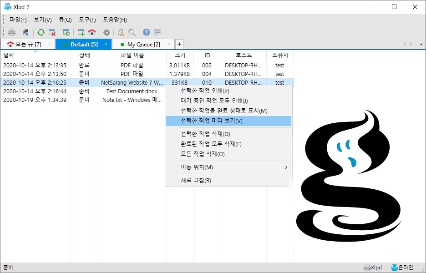
Task: Click the window with green gear icon
Action: click(x=66, y=32)
